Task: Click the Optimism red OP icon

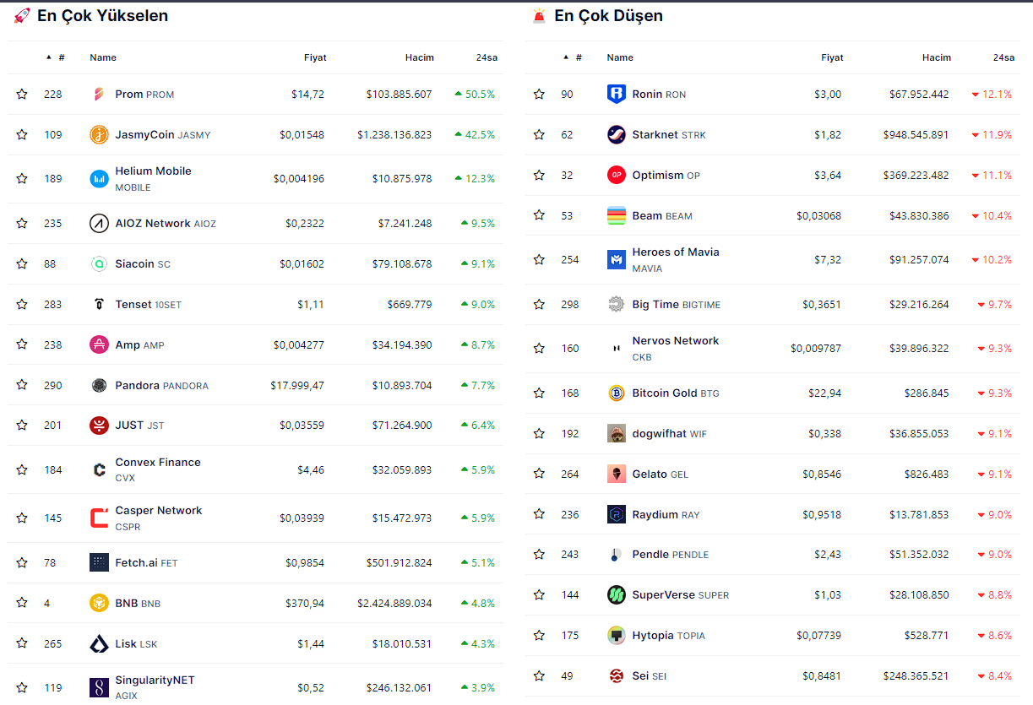Action: coord(617,176)
